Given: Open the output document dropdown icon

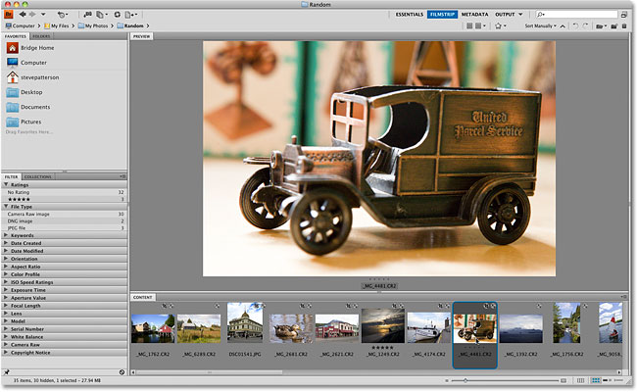Looking at the screenshot, I should click(x=130, y=15).
